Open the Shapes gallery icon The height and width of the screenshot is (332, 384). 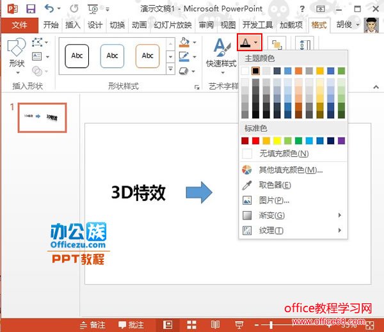tap(17, 47)
